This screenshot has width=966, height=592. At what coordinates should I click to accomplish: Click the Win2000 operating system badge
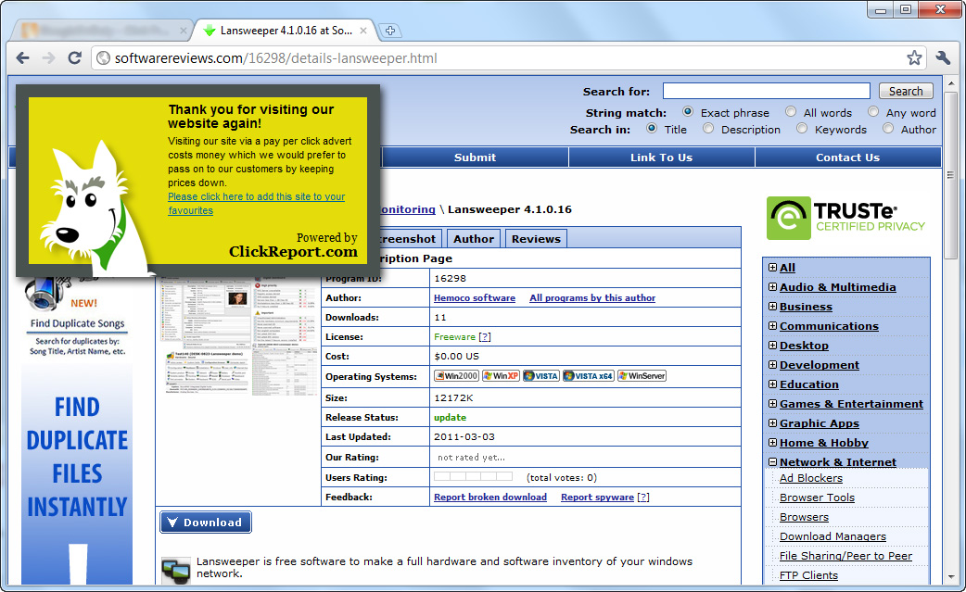pos(456,376)
